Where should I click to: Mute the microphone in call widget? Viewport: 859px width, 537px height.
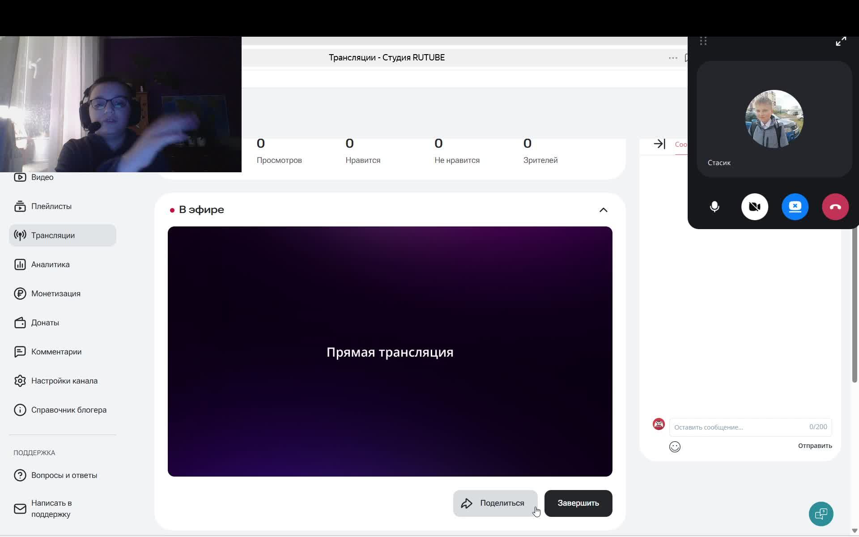pyautogui.click(x=714, y=207)
